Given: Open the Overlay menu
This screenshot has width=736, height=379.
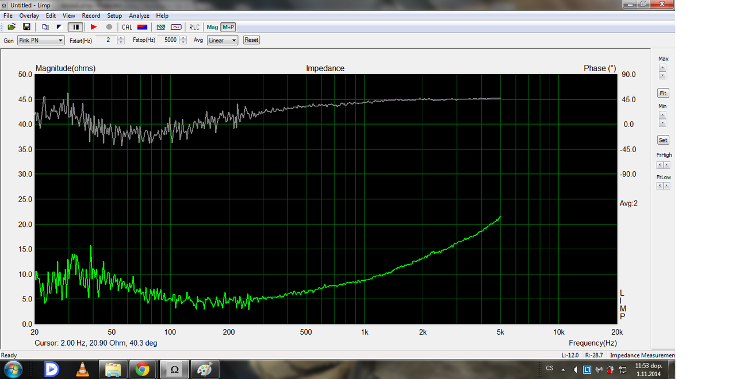Looking at the screenshot, I should coord(29,16).
